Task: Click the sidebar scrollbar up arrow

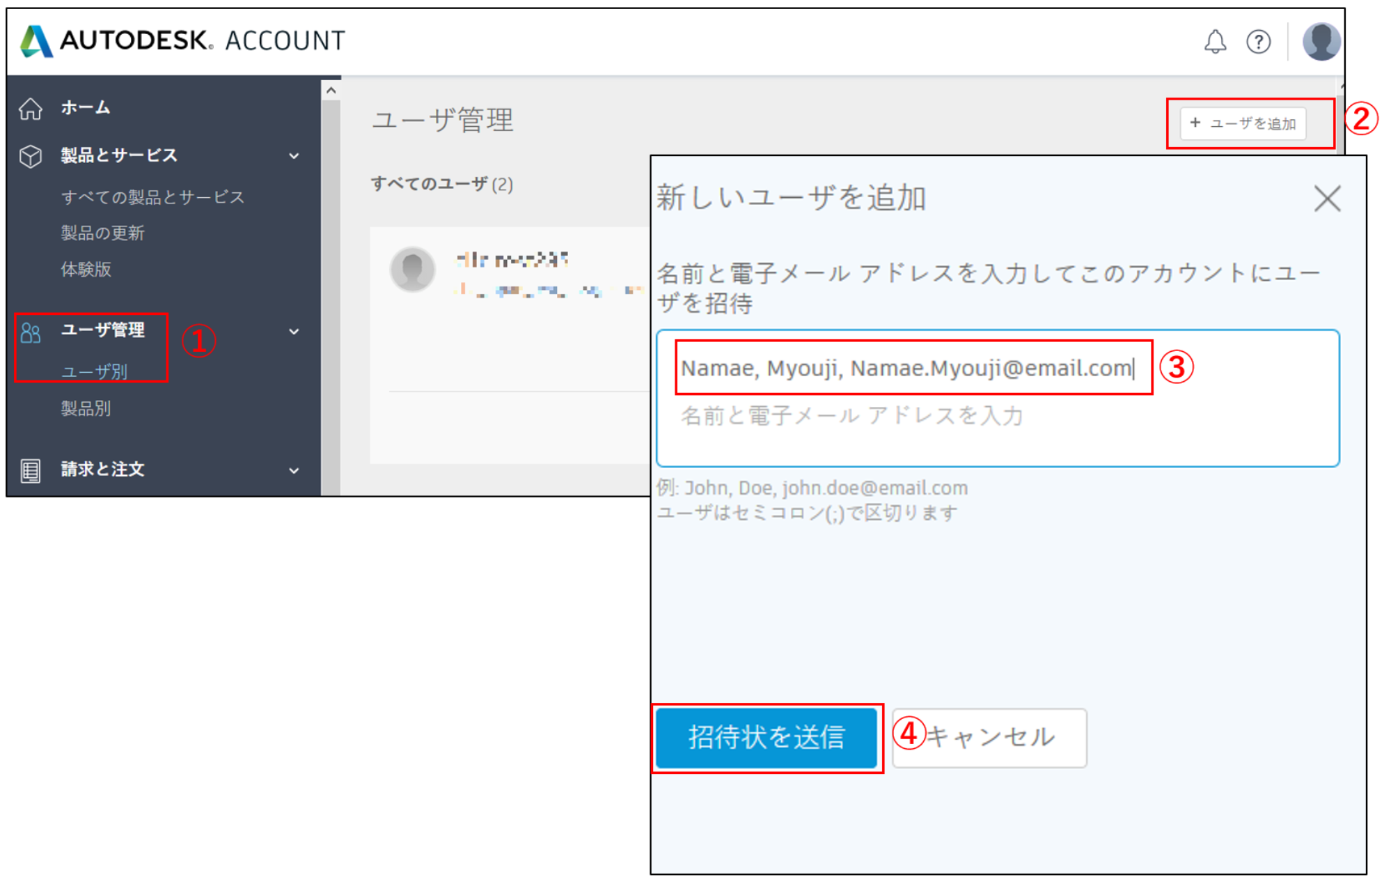Action: [x=331, y=91]
